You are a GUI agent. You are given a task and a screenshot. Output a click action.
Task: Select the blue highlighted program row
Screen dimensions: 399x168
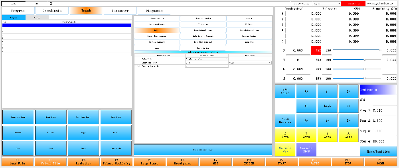67,25
